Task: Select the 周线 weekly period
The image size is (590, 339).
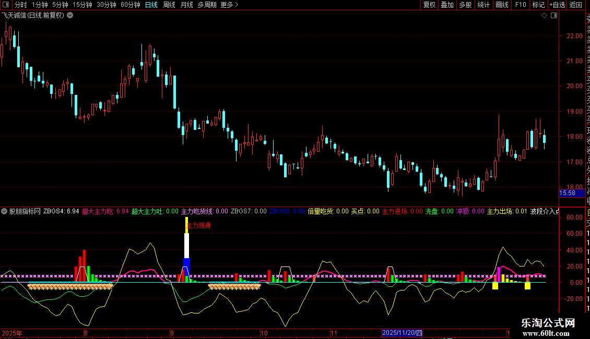Action: tap(169, 5)
